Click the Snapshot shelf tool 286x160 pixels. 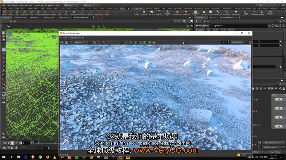tap(38, 12)
